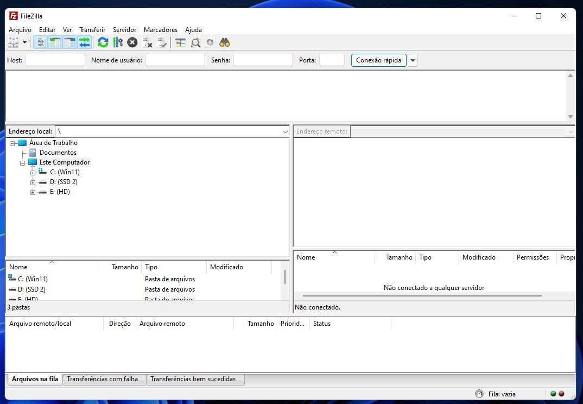Sort remote list by Modificado column
The height and width of the screenshot is (404, 583).
click(486, 257)
